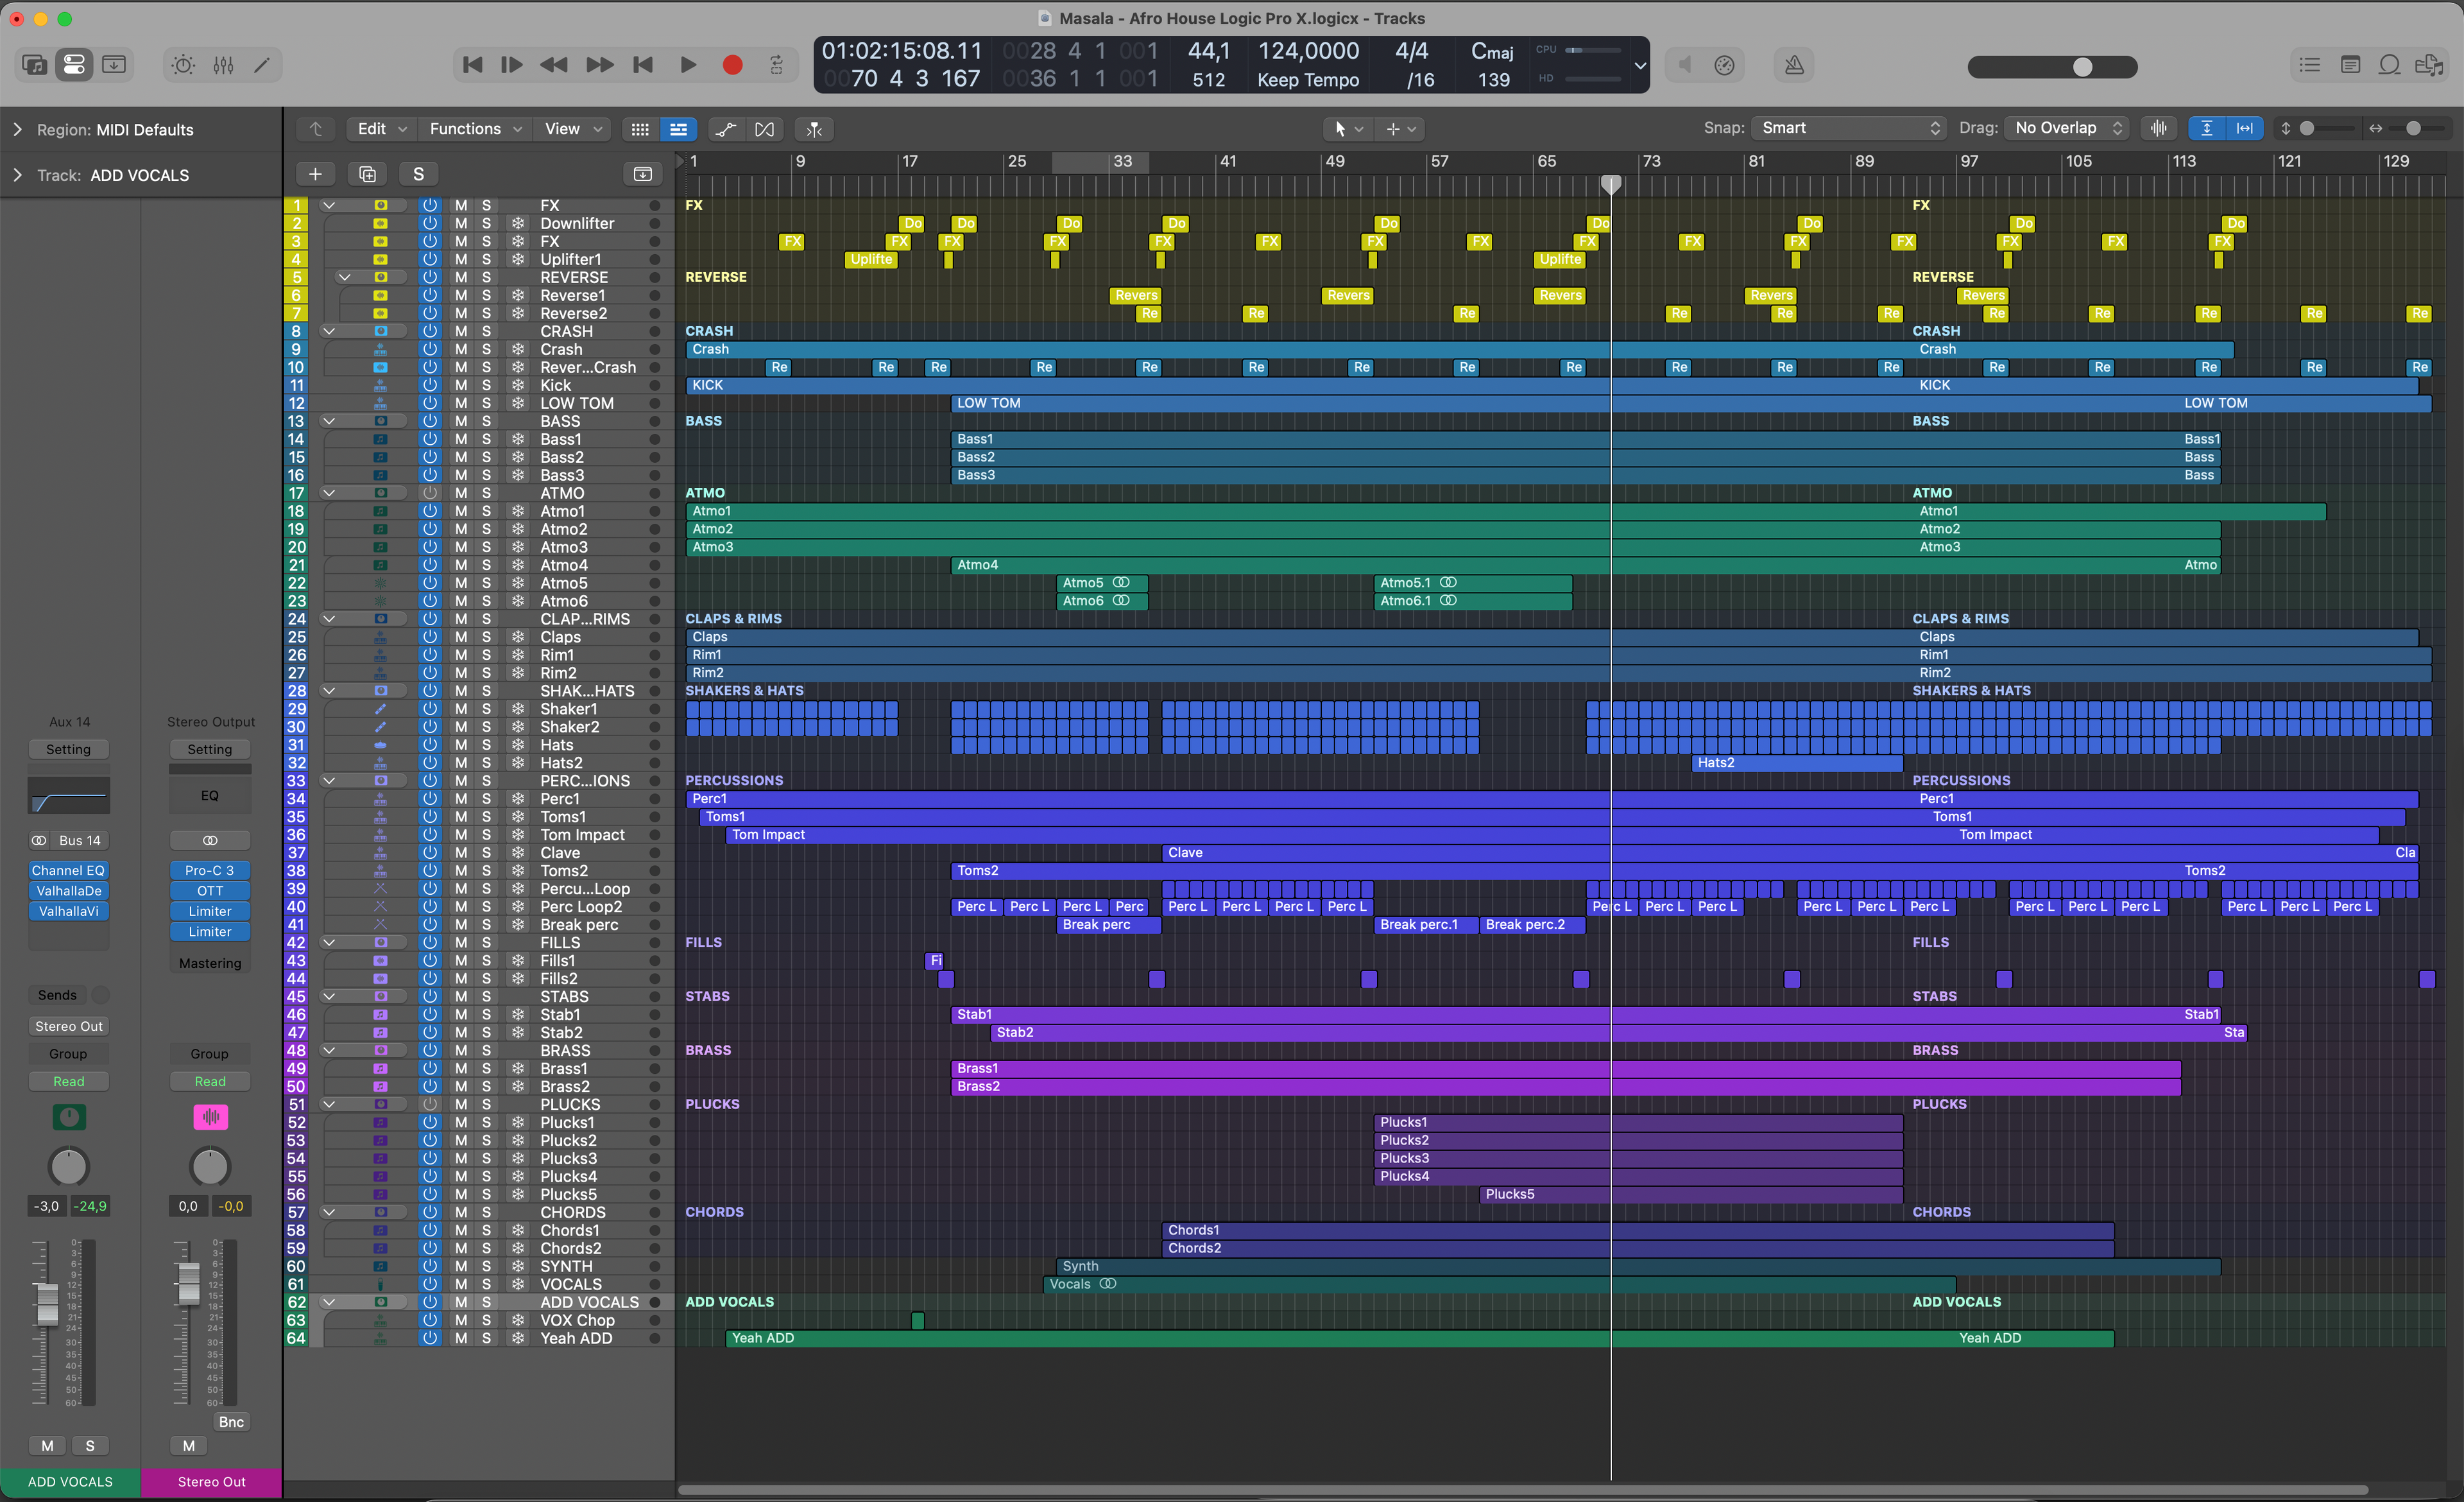Click the New Tracks plus button
Screen dimensions: 2464x1502
(x=315, y=174)
